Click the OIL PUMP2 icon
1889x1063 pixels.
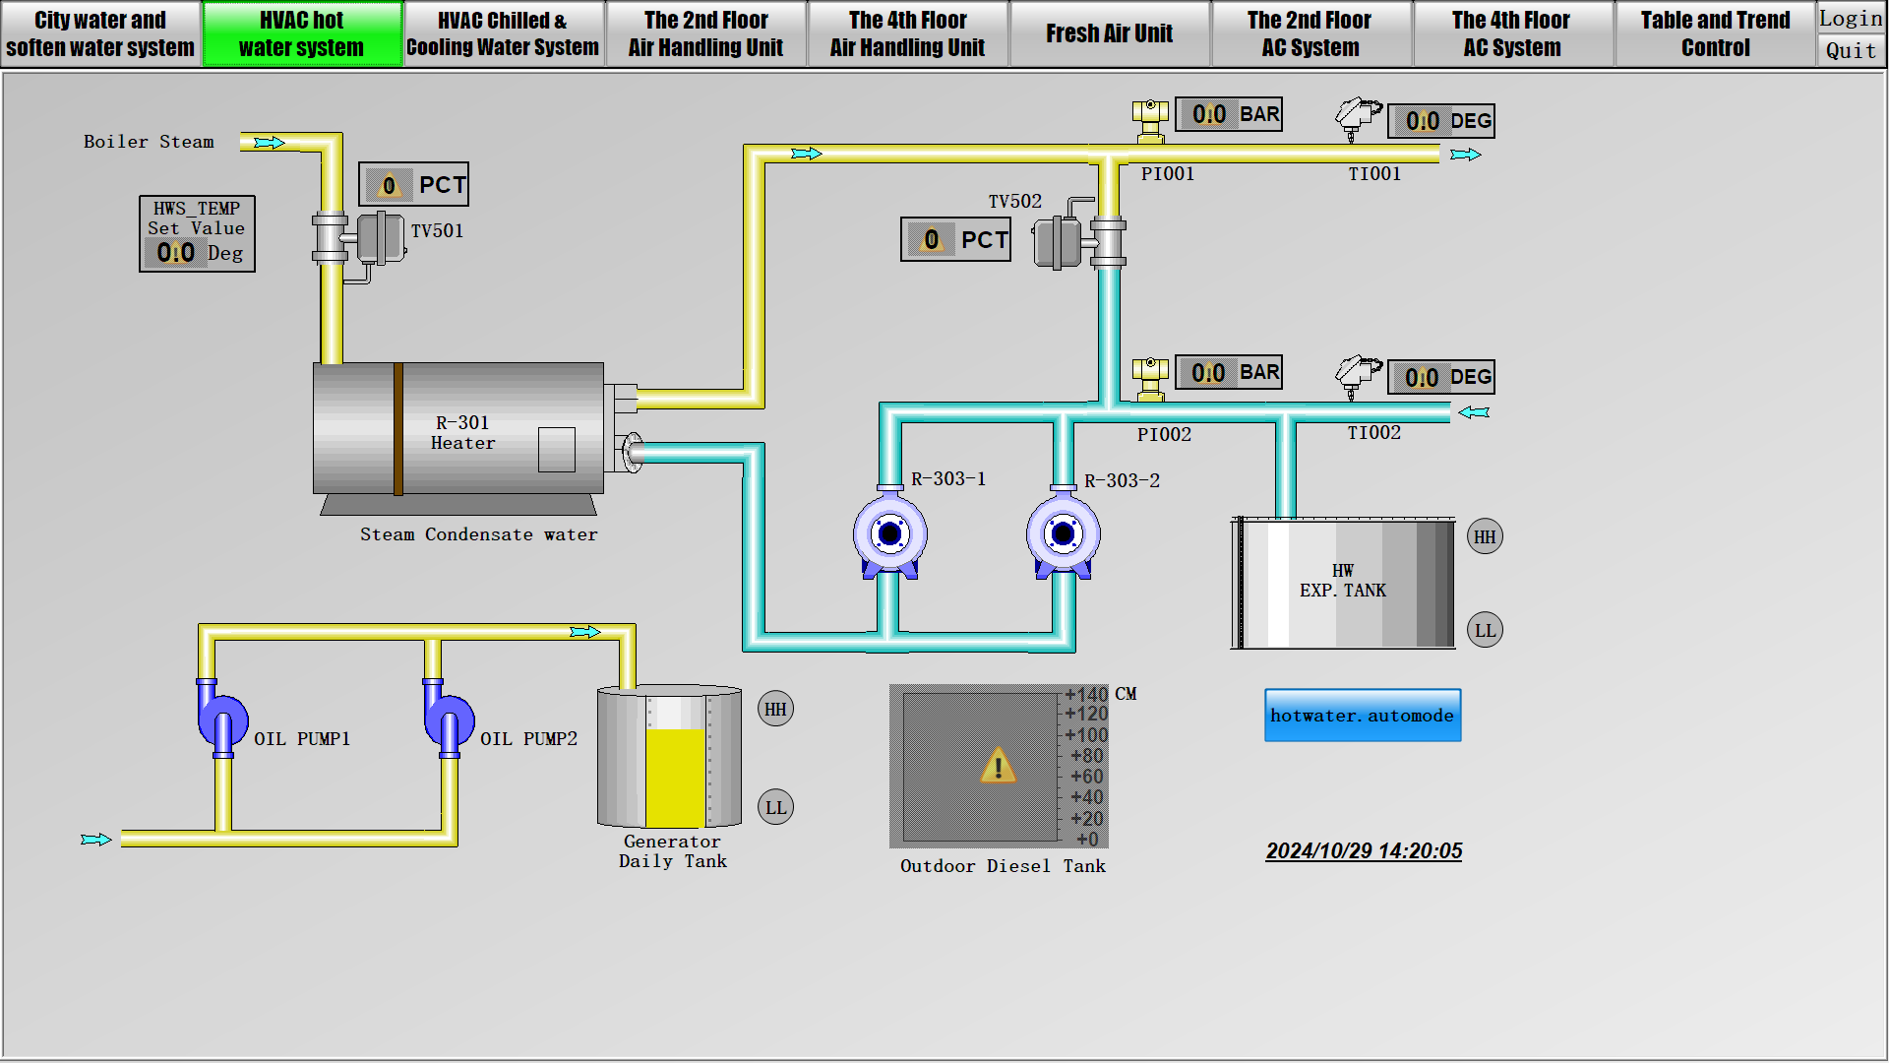(449, 719)
